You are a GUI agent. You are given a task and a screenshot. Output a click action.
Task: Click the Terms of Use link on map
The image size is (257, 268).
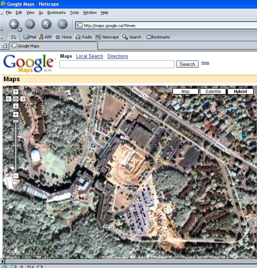pyautogui.click(x=244, y=257)
